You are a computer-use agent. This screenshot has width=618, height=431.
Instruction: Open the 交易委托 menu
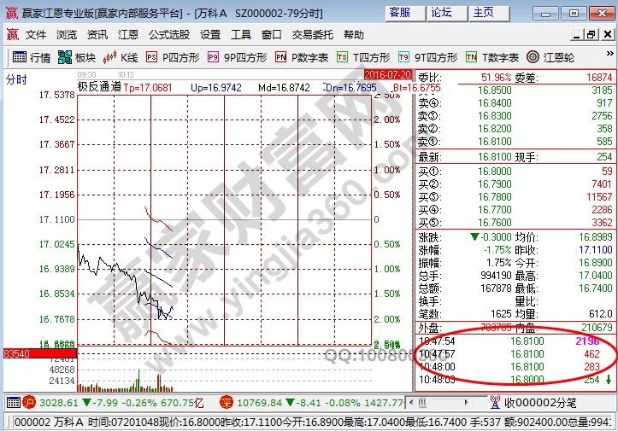[313, 35]
